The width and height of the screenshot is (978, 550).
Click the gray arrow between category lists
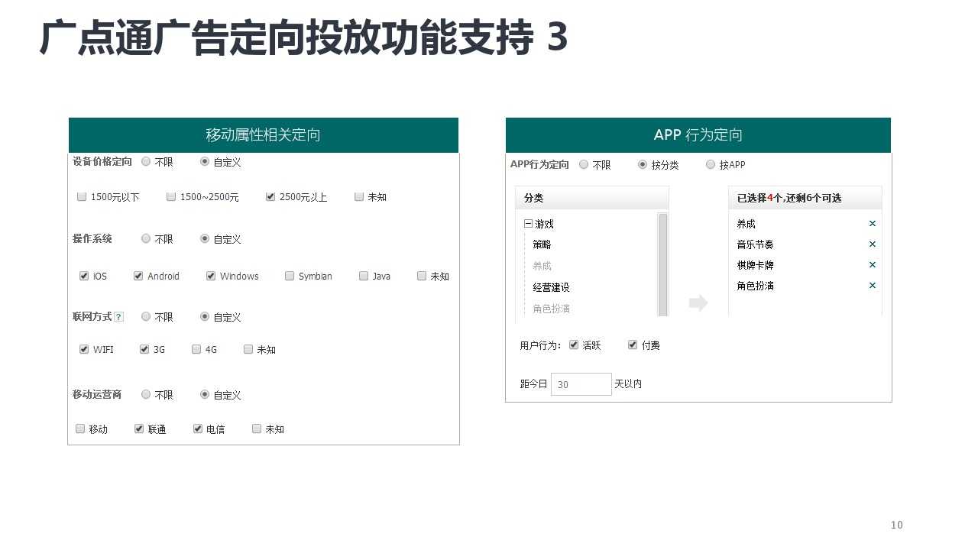click(698, 303)
